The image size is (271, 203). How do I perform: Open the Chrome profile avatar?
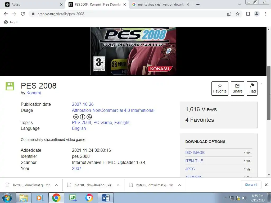tap(257, 14)
